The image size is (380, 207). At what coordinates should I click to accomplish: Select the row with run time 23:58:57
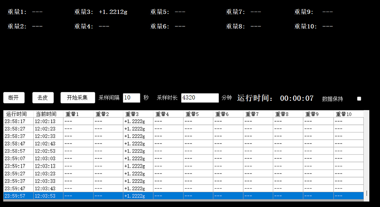click(x=184, y=151)
